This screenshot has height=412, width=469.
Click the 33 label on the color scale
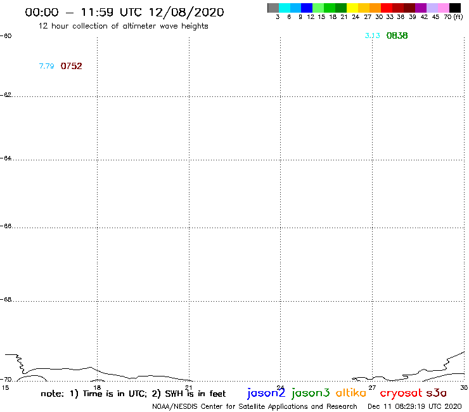(390, 17)
